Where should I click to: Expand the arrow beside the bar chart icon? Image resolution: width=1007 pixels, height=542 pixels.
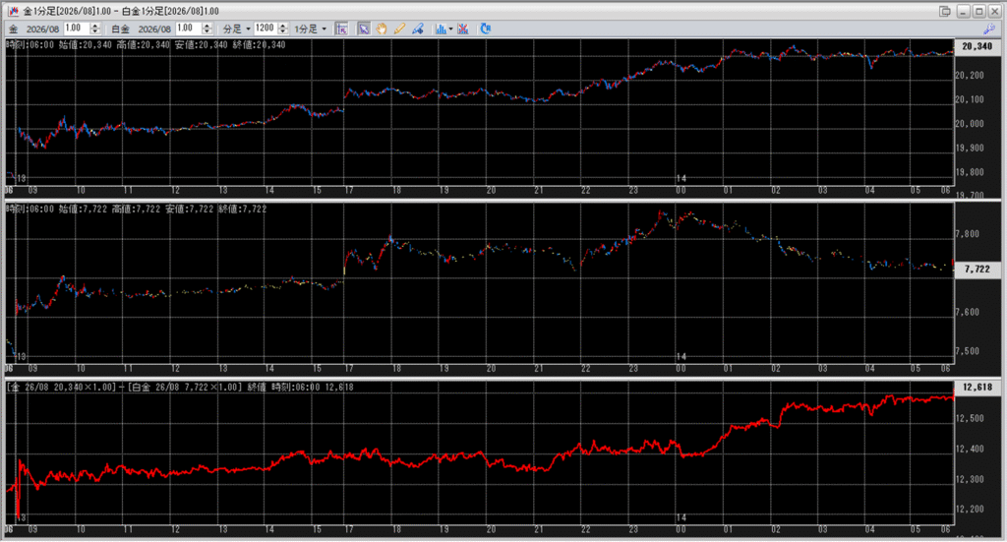[450, 29]
